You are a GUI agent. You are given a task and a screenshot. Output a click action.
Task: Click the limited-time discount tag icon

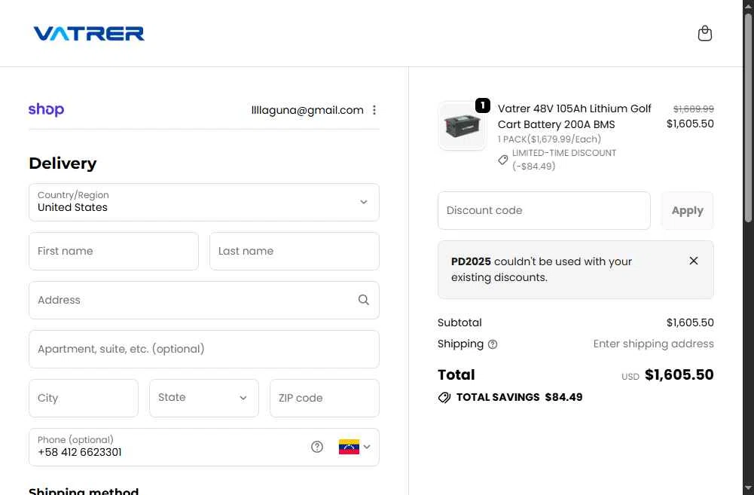tap(503, 159)
